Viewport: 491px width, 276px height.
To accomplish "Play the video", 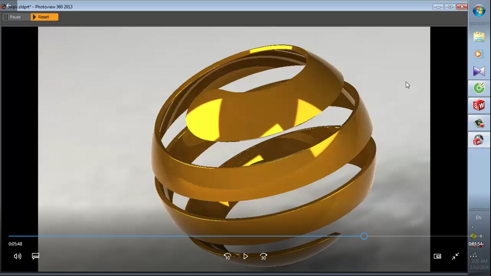I will 245,256.
